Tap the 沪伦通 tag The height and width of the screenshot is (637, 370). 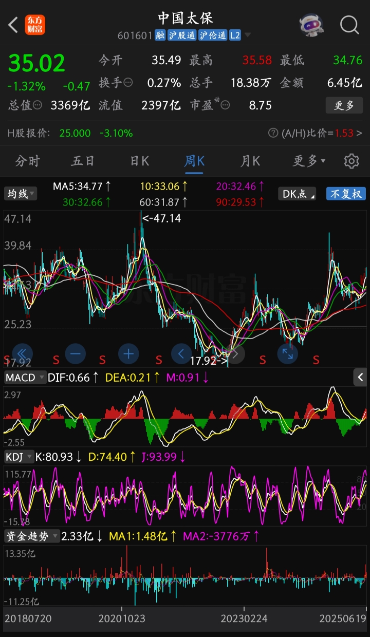213,35
